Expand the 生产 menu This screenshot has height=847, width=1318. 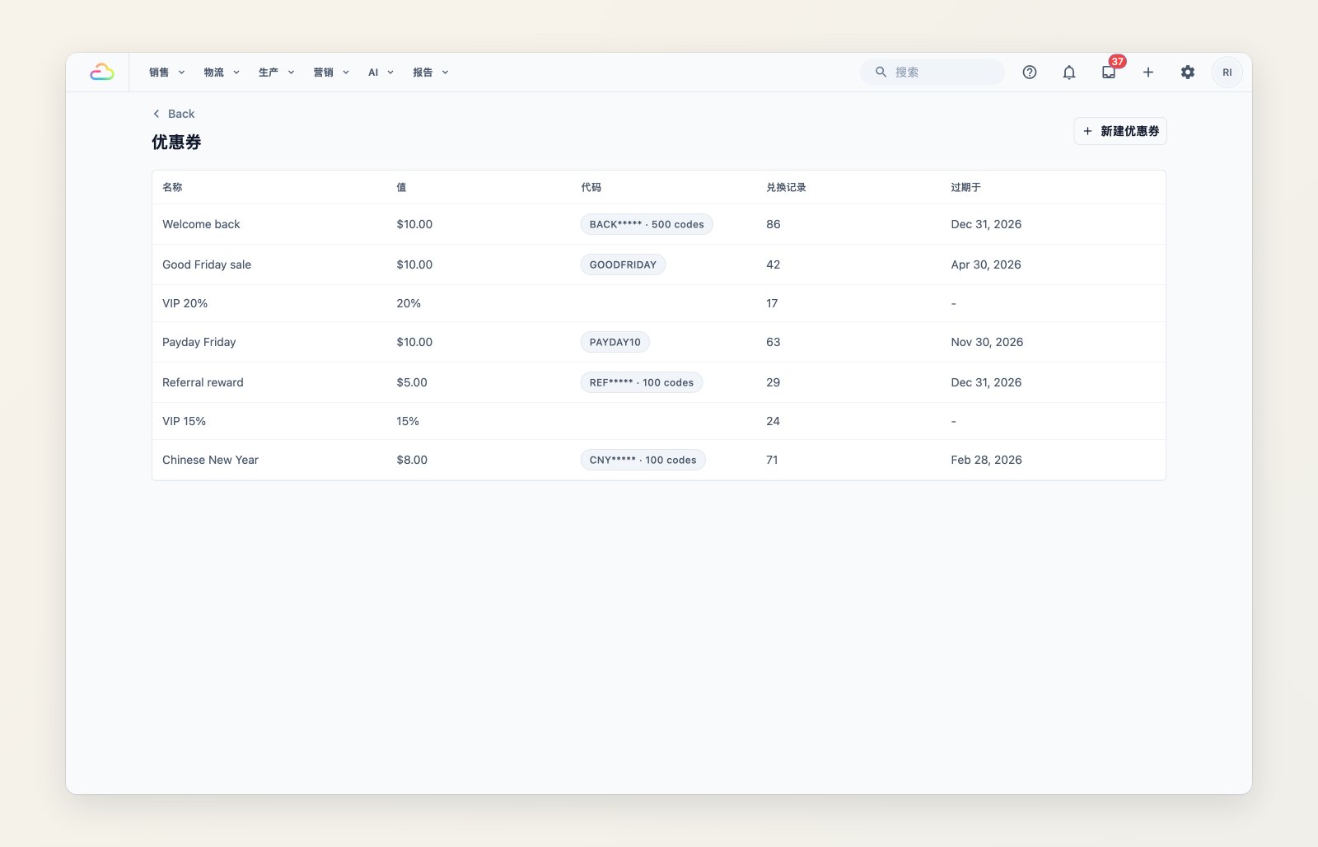coord(277,73)
